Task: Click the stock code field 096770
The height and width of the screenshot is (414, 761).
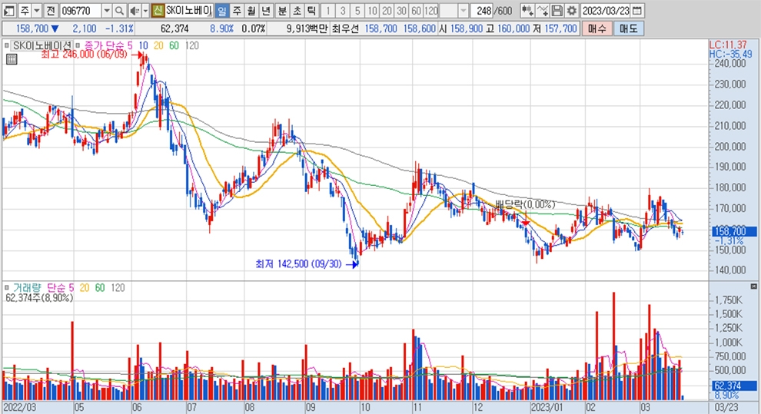Action: [81, 10]
